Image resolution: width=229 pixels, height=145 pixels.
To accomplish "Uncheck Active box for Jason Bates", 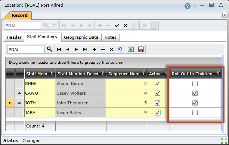I will click(x=158, y=113).
